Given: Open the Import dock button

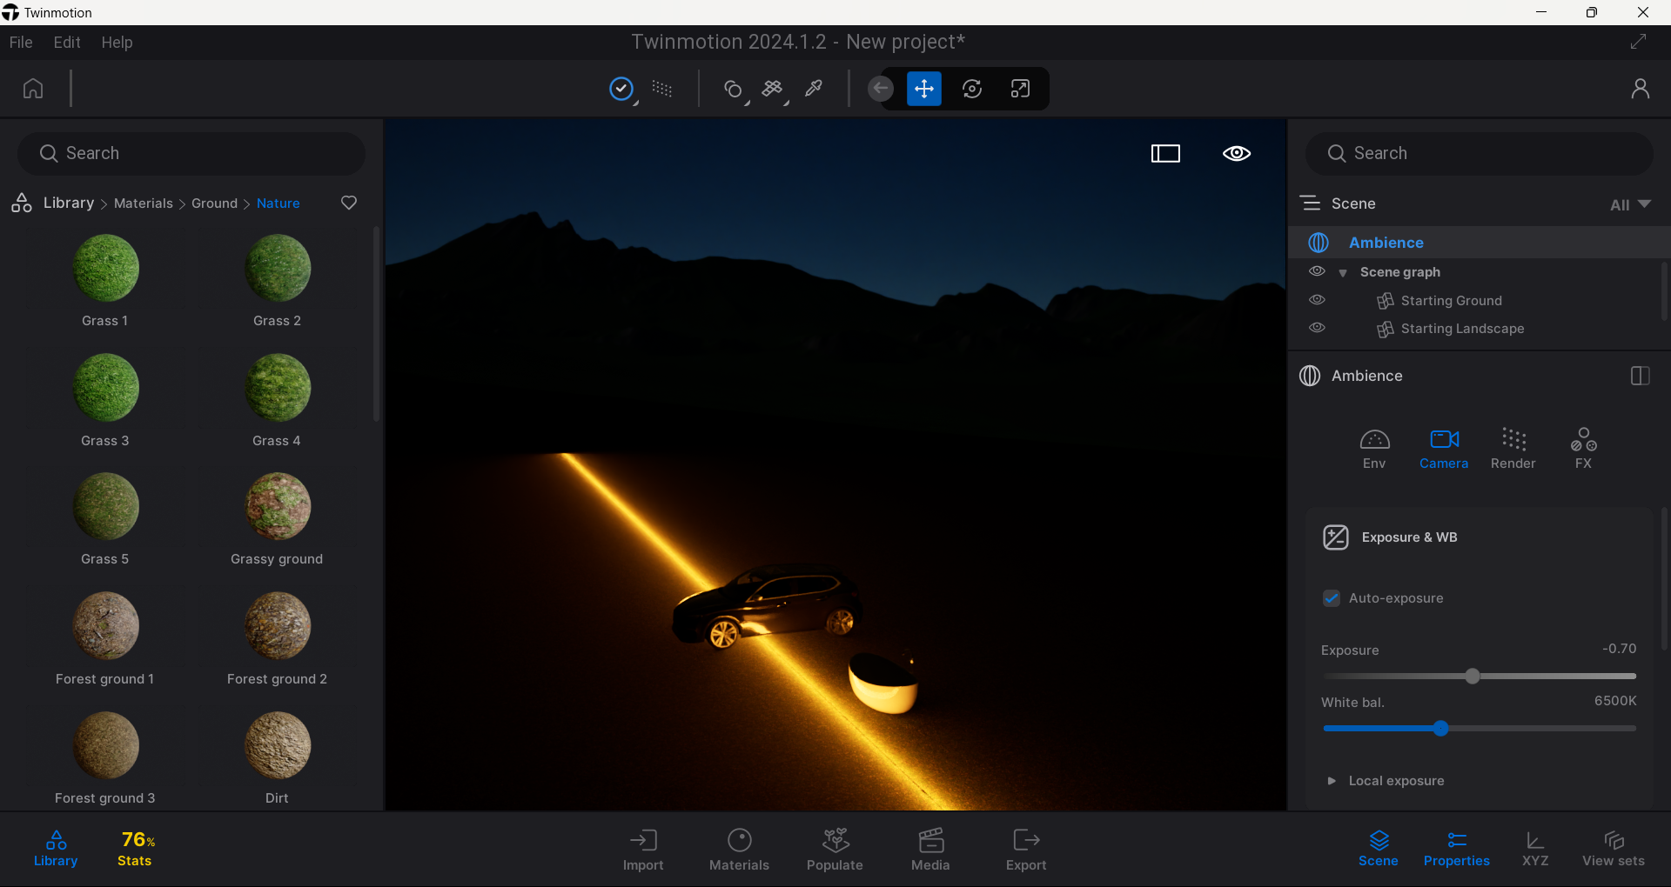Looking at the screenshot, I should coord(643,850).
